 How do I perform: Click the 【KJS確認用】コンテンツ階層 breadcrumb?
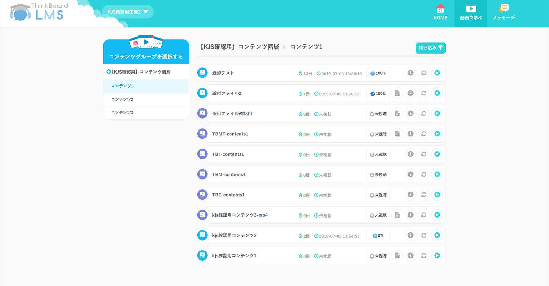239,47
